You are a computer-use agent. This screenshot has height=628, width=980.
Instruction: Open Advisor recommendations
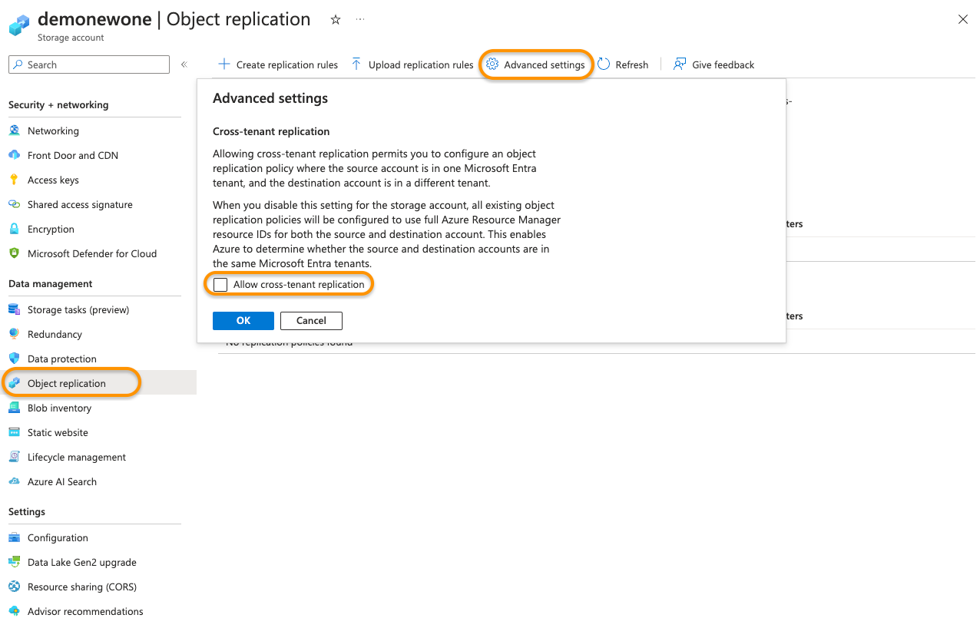[85, 612]
